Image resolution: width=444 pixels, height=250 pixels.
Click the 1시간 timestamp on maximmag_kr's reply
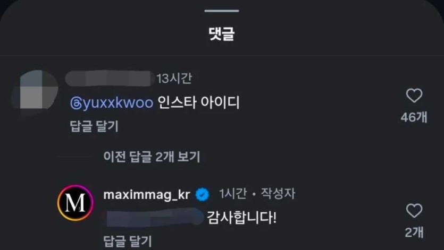(x=233, y=193)
